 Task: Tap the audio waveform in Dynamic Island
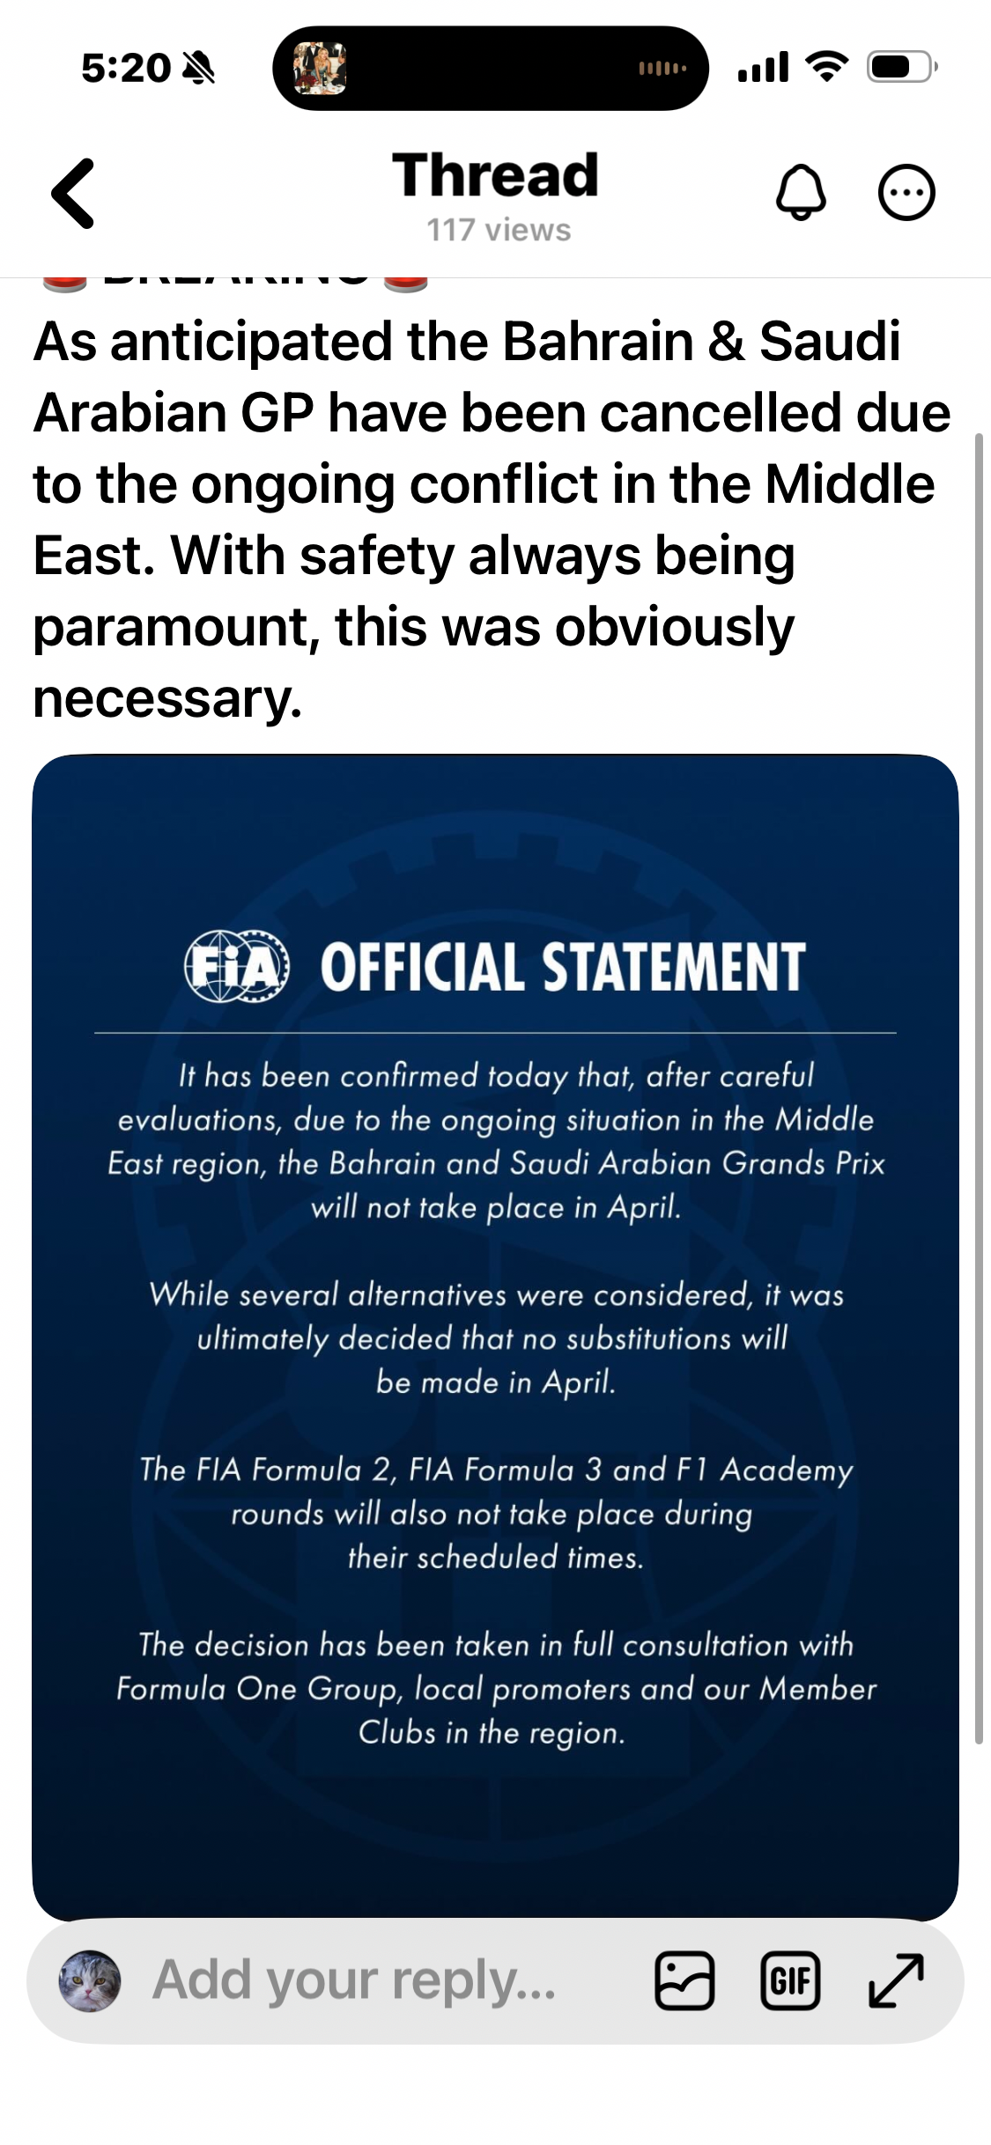662,68
